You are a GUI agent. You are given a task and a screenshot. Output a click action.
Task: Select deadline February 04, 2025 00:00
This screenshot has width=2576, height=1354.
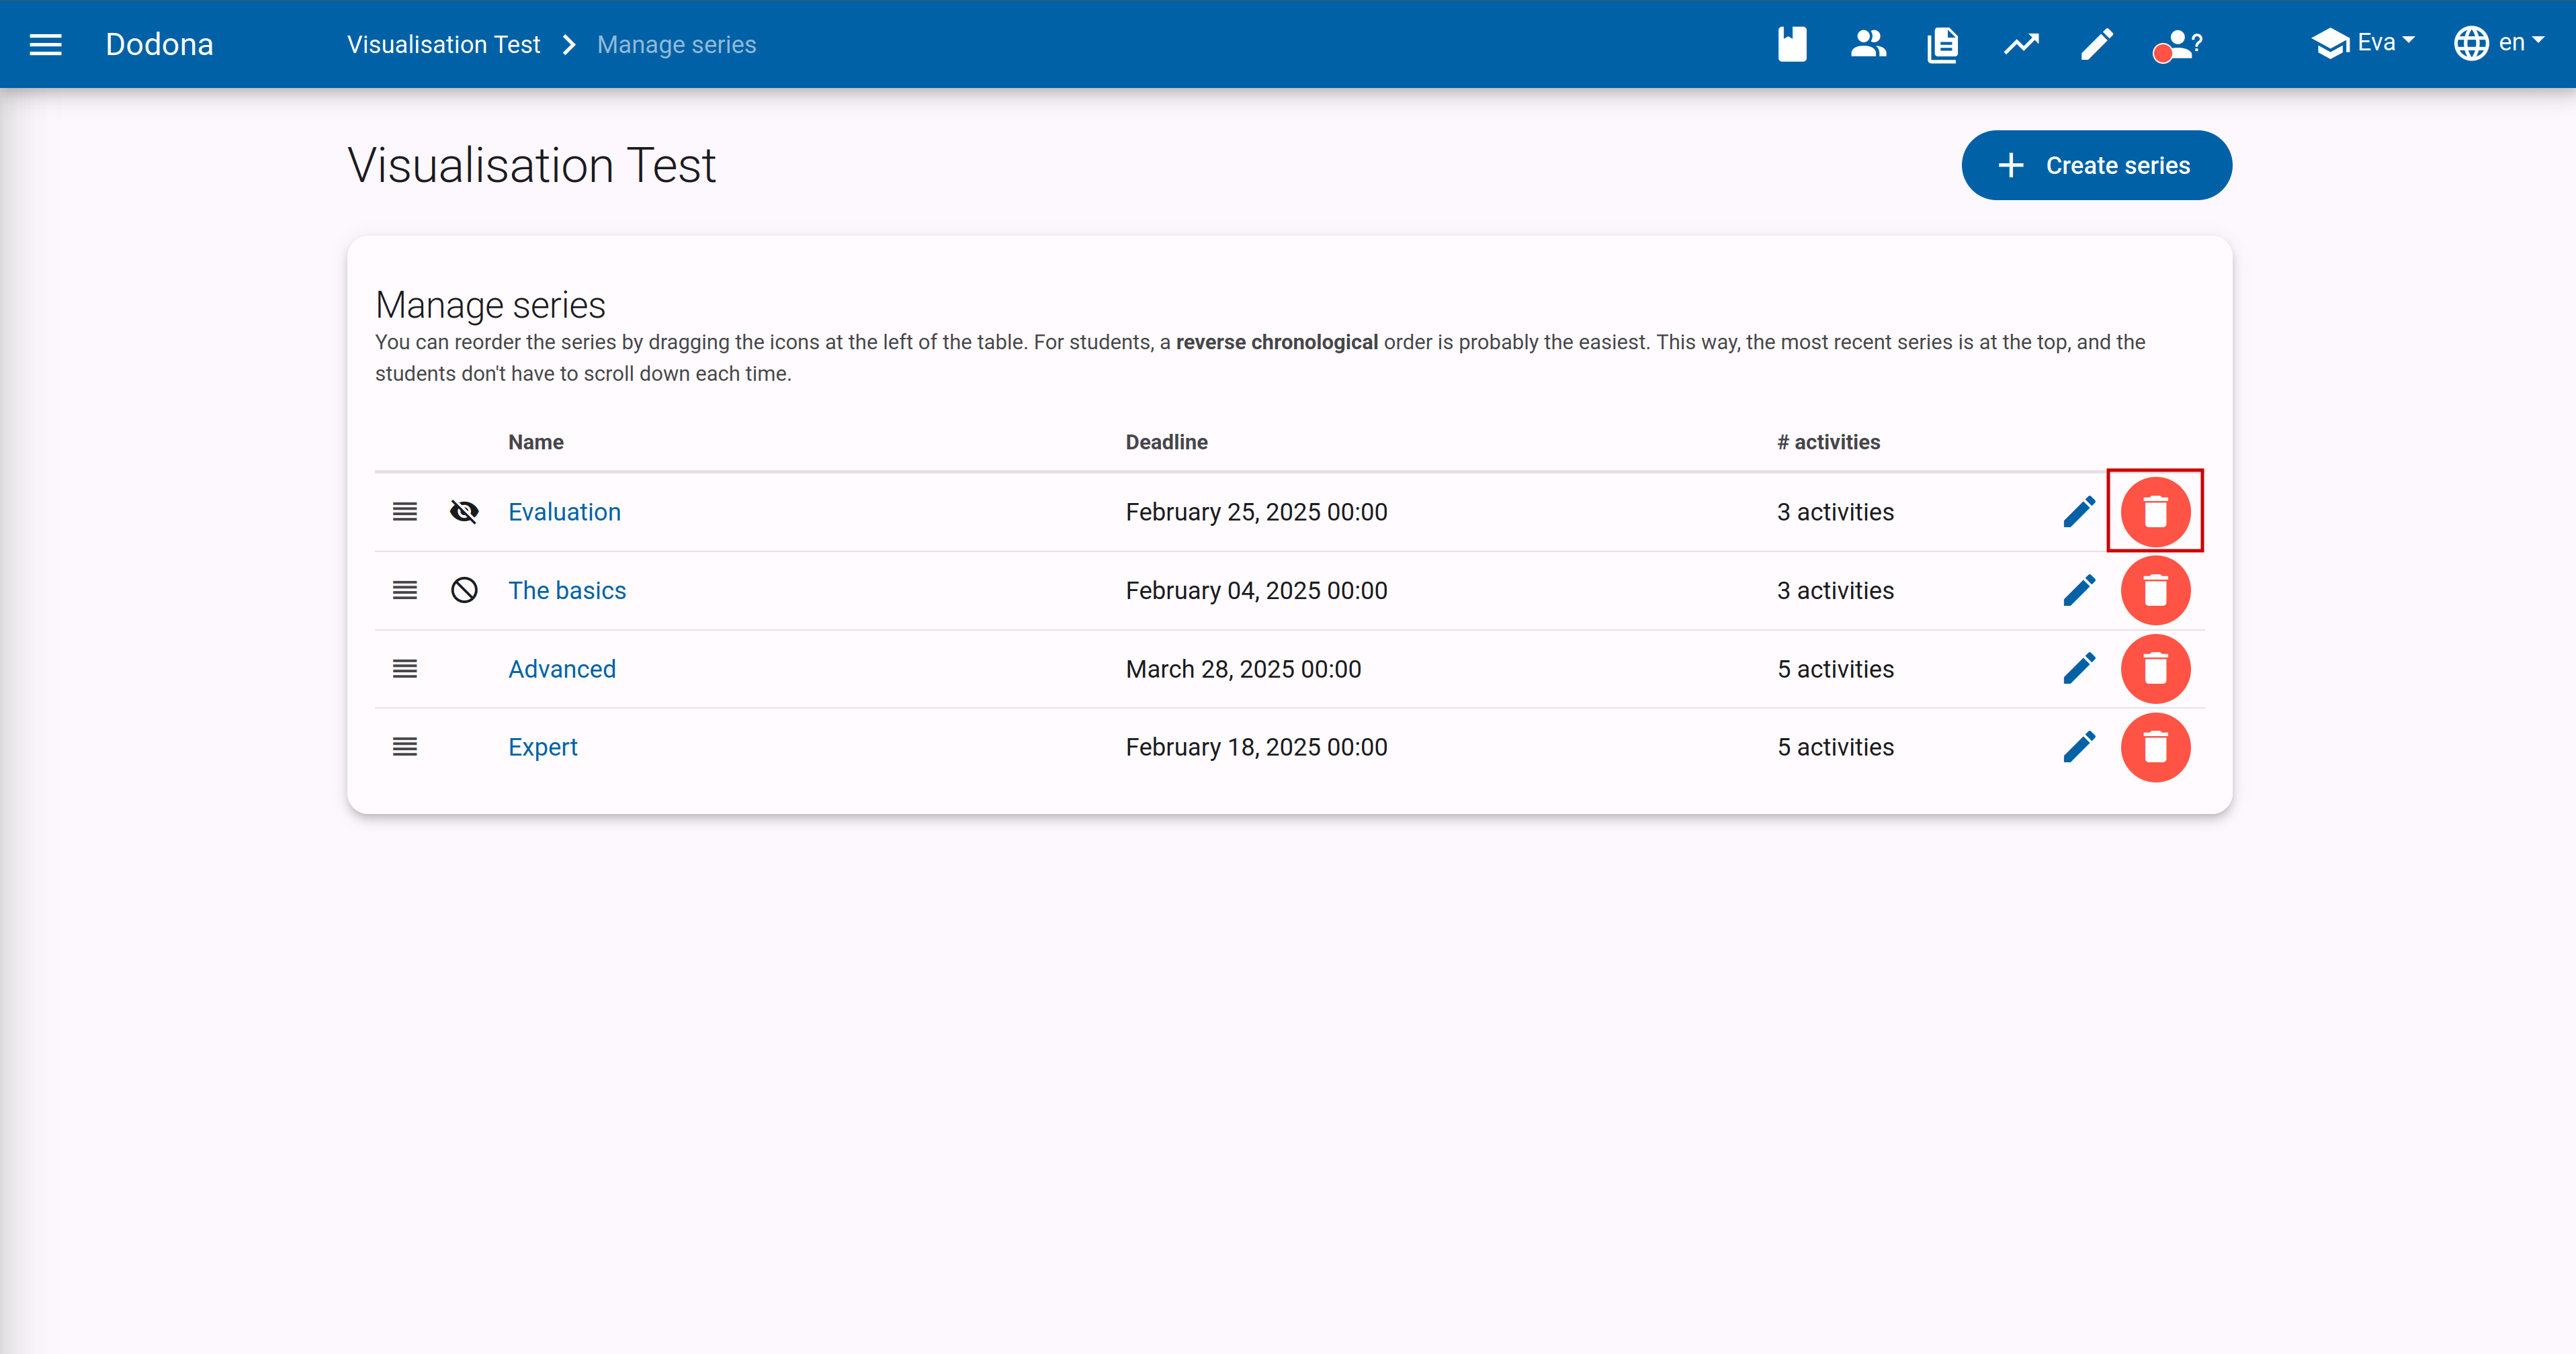pos(1256,590)
